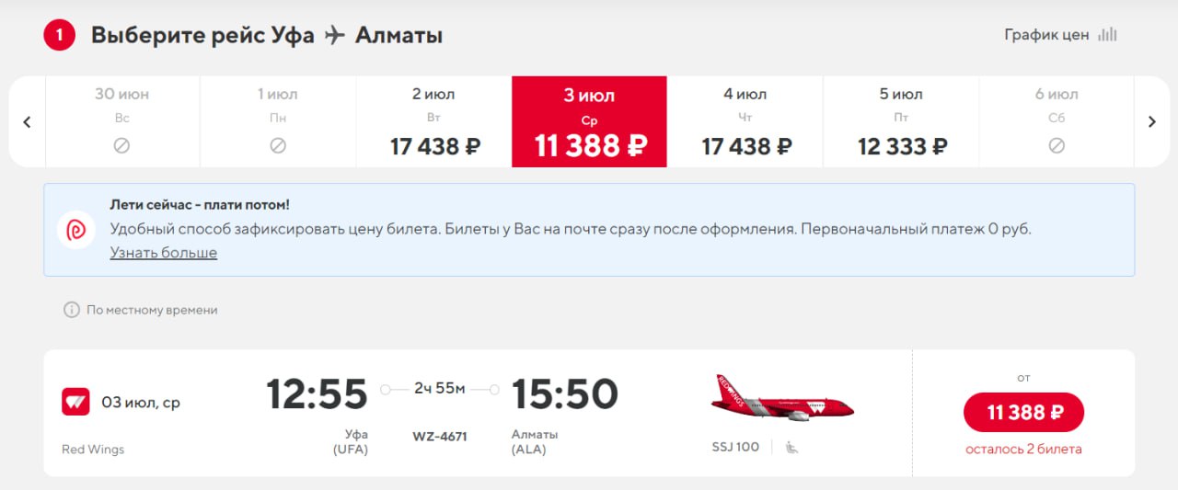
Task: Click the unavailable icon under 30 июн
Action: coord(121,145)
